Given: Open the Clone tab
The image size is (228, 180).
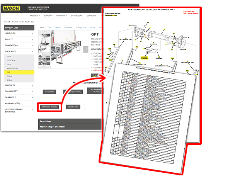Looking at the screenshot, I should click(x=92, y=27).
